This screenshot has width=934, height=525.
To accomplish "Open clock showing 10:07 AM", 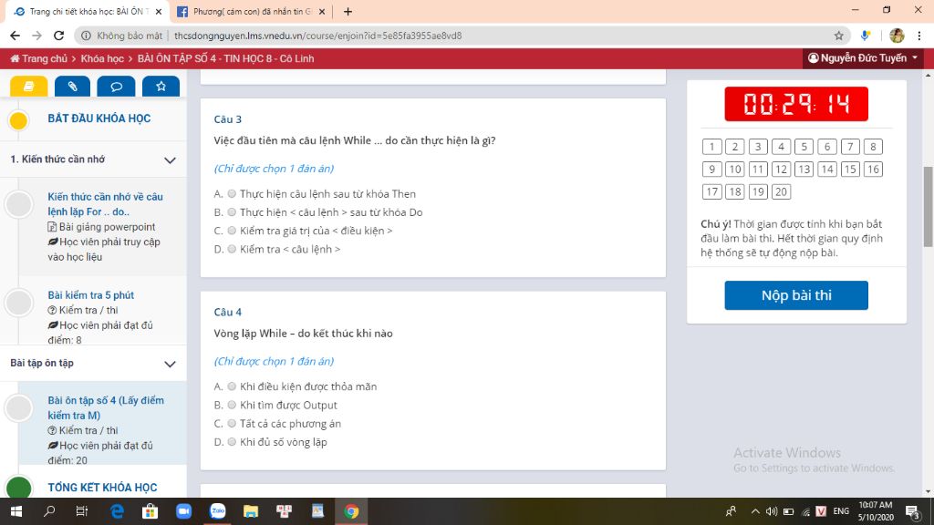I will [x=876, y=511].
